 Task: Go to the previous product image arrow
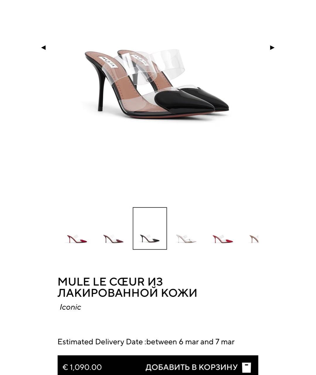click(x=43, y=47)
